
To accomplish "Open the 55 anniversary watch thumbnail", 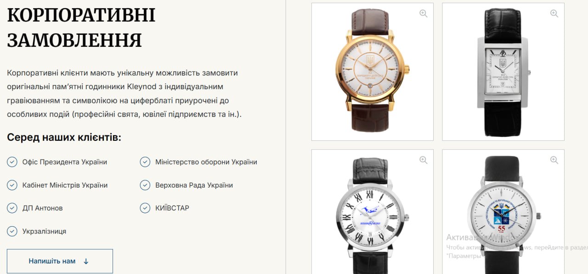I will [503, 212].
